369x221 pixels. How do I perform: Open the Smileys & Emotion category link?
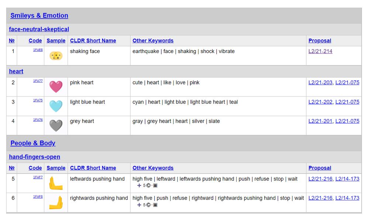(39, 15)
